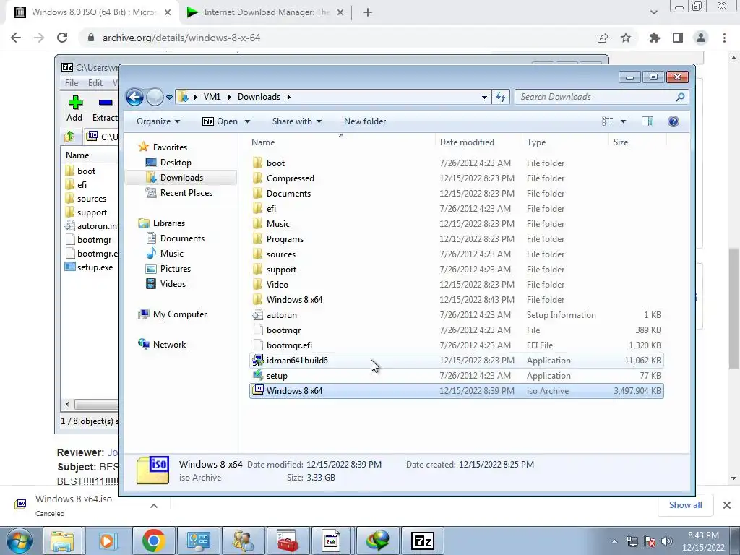
Task: Select the Windows 8 x64 iso archive icon
Action: 258,391
